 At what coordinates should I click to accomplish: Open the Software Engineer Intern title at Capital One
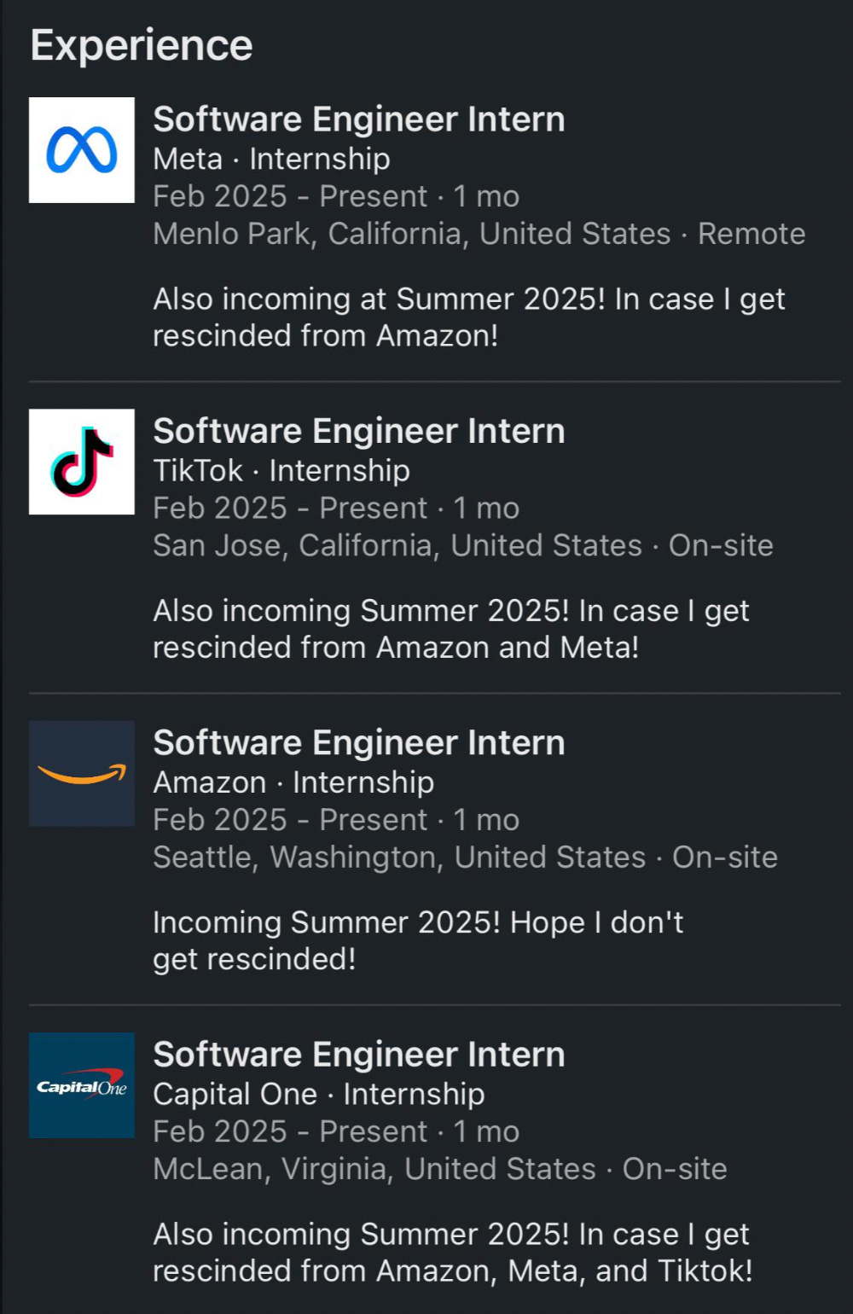pos(358,1055)
